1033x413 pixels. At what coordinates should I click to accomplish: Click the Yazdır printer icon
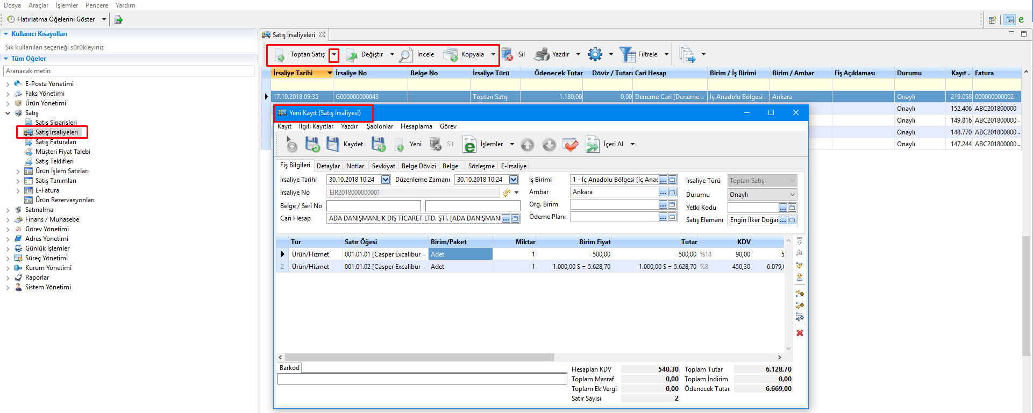point(542,54)
